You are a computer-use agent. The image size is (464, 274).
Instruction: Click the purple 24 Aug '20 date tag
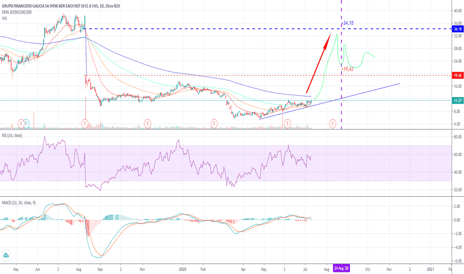(341, 269)
